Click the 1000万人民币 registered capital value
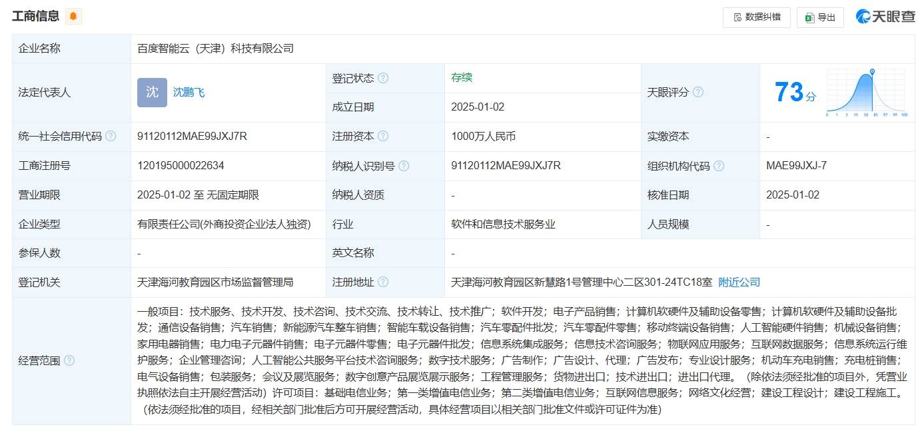Viewport: 922px width, 431px height. 483,136
